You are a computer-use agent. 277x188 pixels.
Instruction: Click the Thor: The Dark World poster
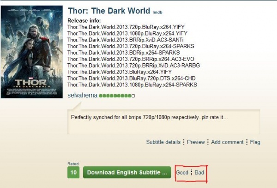(32, 52)
